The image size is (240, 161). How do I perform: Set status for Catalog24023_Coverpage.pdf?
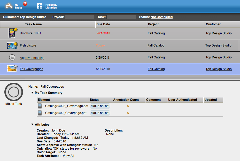pos(100,106)
